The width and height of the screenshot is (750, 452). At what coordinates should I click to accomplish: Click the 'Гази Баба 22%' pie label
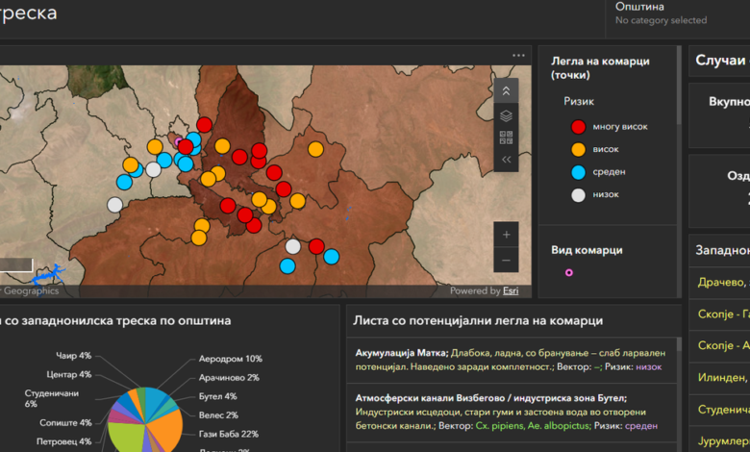[229, 435]
